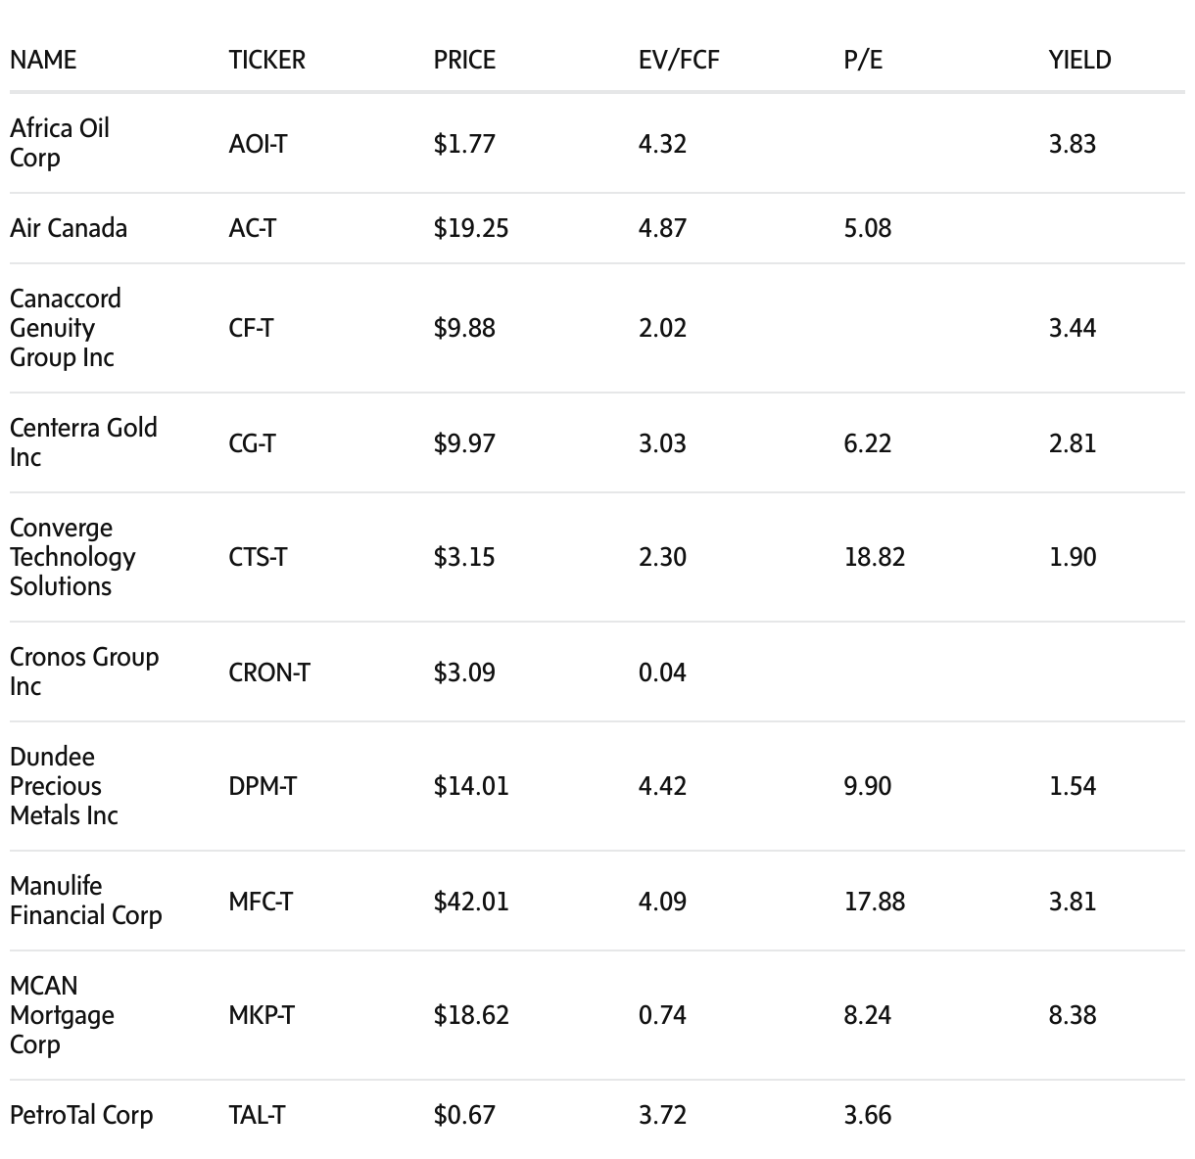Screen dimensions: 1195x1159
Task: Select the Air Canada row name
Action: 69,228
